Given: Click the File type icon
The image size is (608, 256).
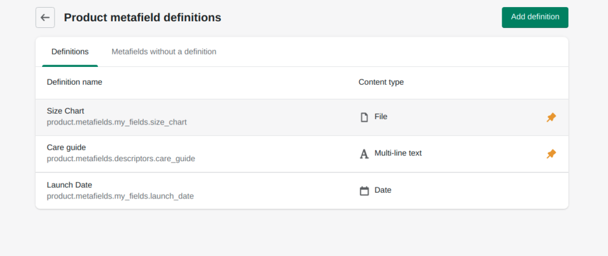Looking at the screenshot, I should pos(365,117).
